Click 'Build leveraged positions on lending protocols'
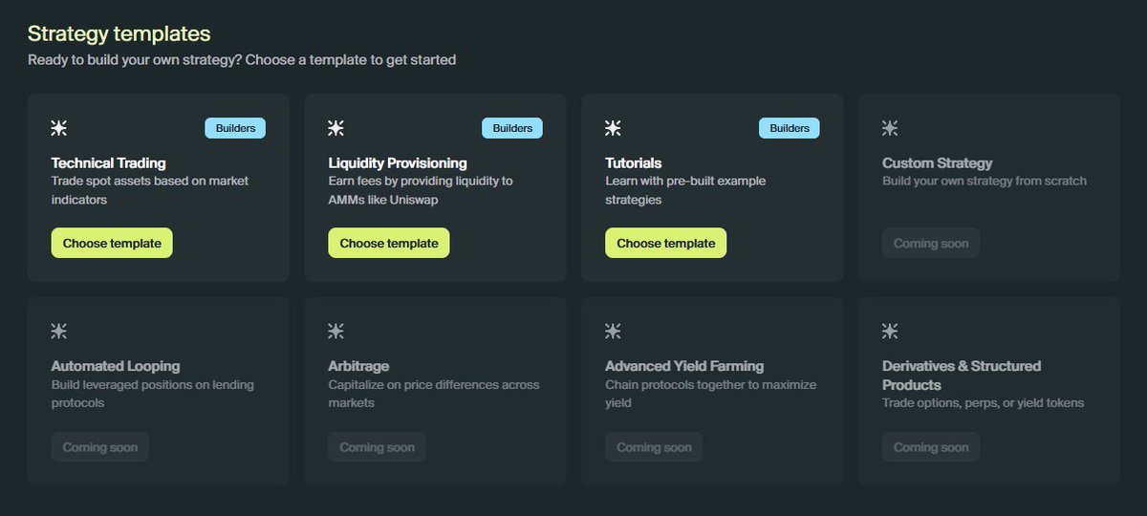This screenshot has height=516, width=1147. click(153, 394)
